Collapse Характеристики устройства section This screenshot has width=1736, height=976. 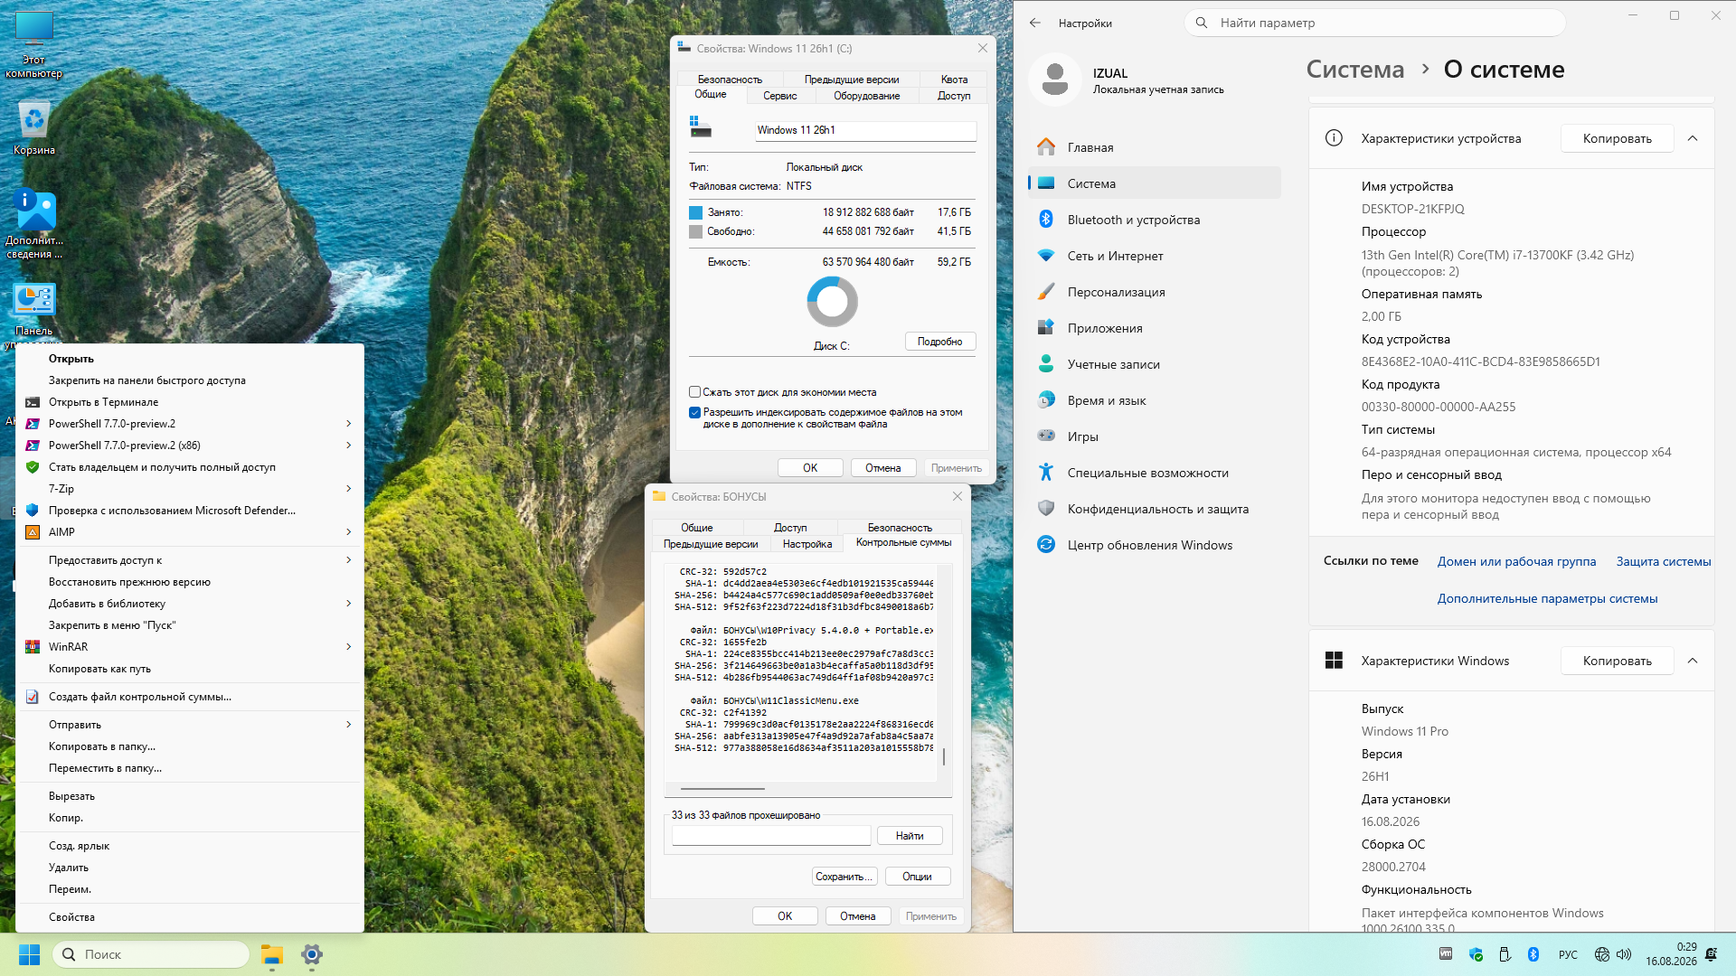1693,138
